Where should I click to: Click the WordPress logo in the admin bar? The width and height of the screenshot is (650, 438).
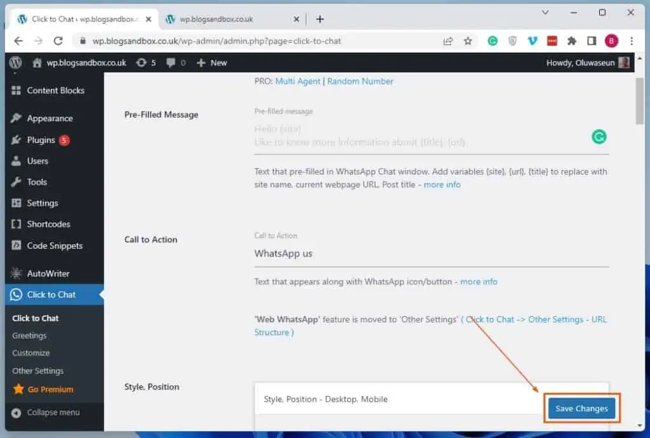click(x=15, y=62)
